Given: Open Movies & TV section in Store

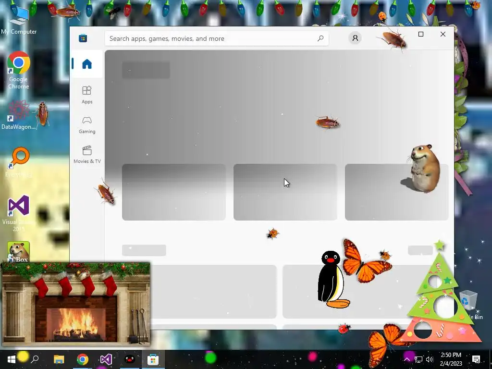Looking at the screenshot, I should [x=87, y=155].
